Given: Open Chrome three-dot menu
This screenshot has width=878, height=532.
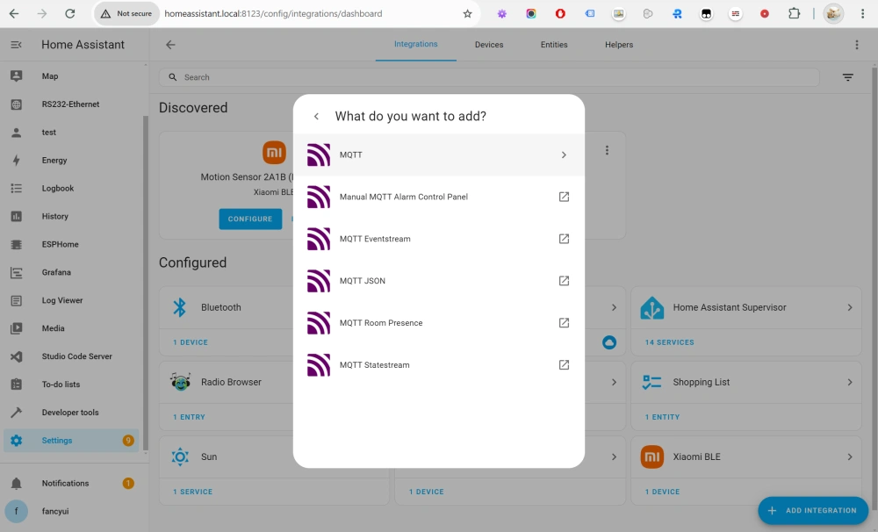Looking at the screenshot, I should click(x=862, y=14).
